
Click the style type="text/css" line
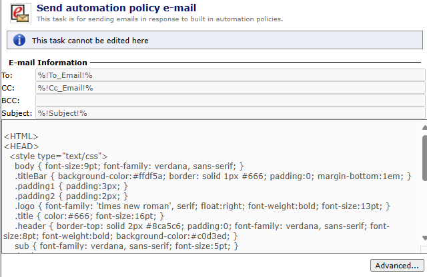click(x=59, y=156)
